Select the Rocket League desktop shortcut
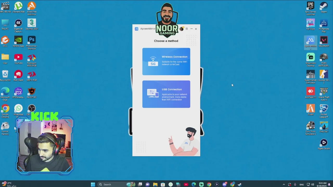 (x=324, y=111)
